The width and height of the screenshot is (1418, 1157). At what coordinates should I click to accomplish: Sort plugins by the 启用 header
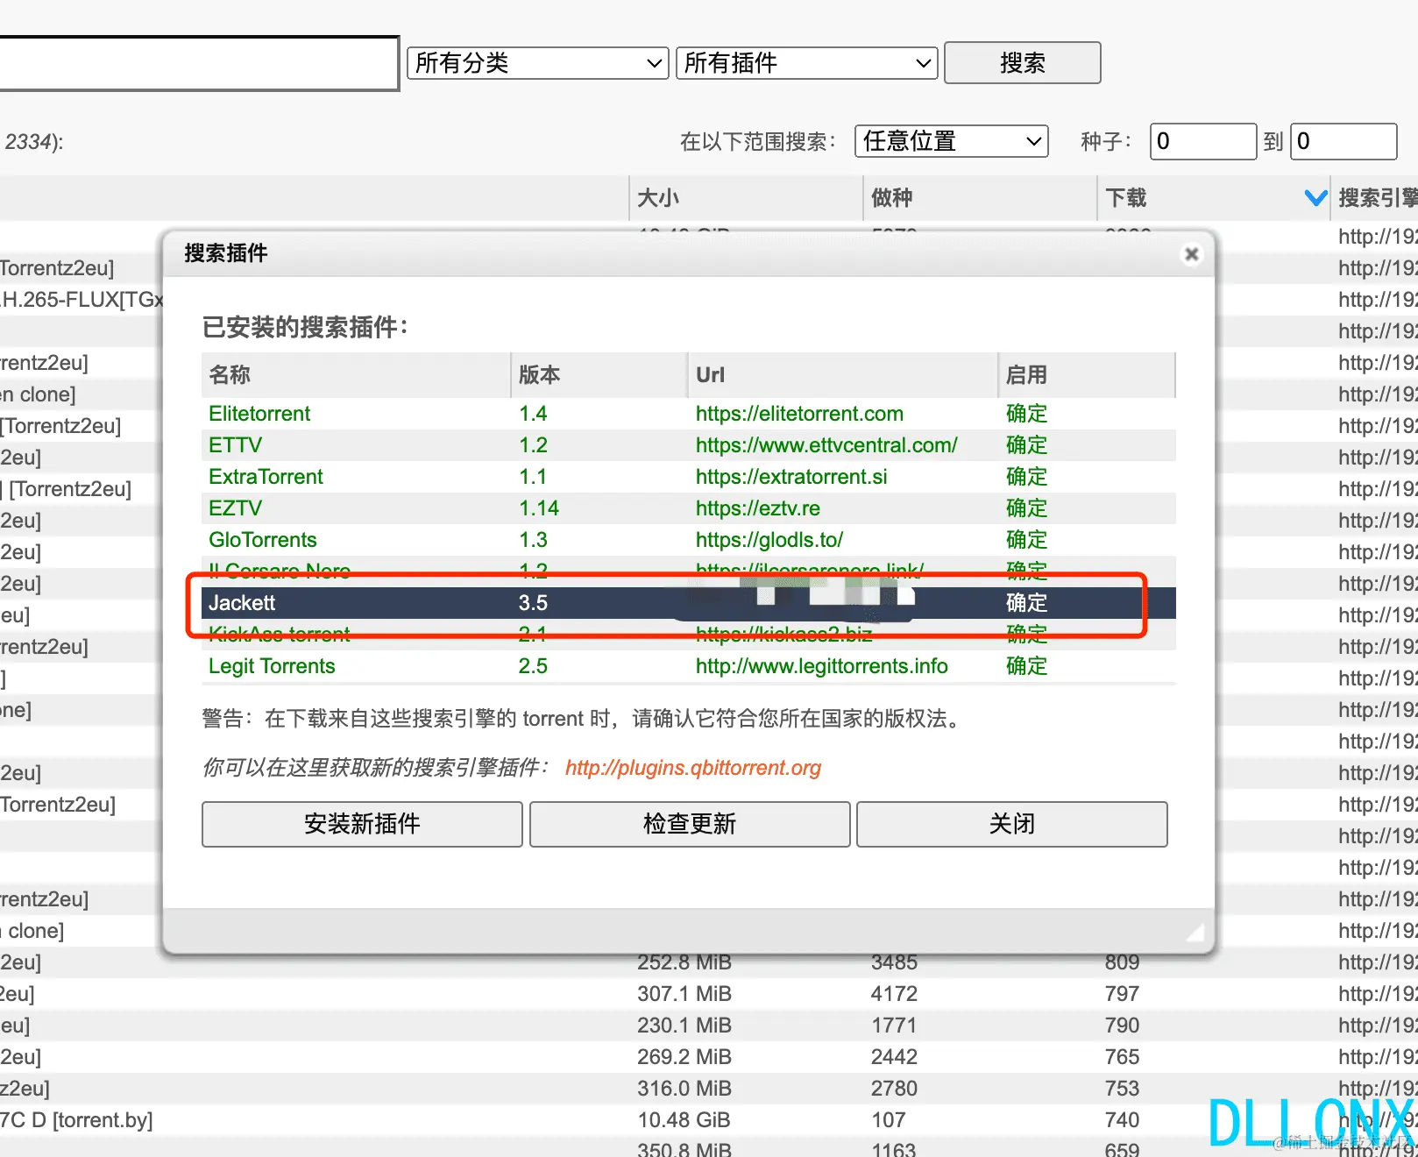pyautogui.click(x=1086, y=375)
